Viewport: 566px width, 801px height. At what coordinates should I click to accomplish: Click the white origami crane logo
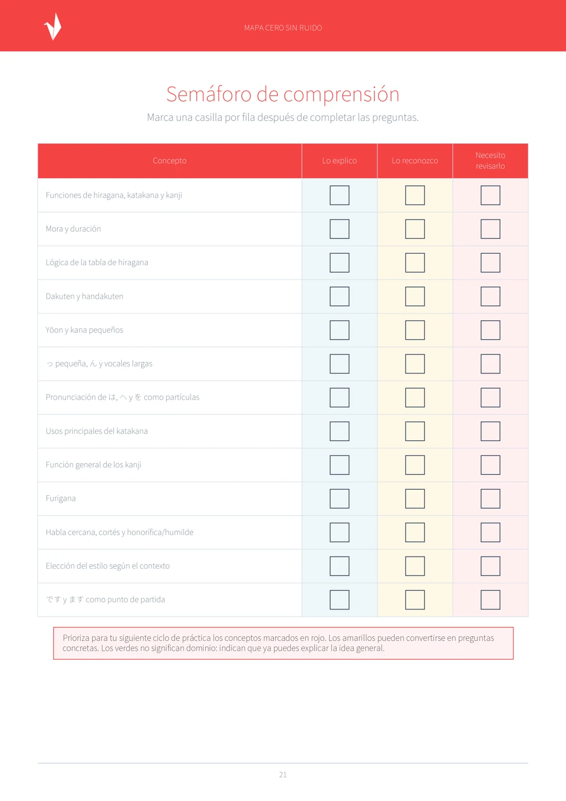tap(52, 26)
